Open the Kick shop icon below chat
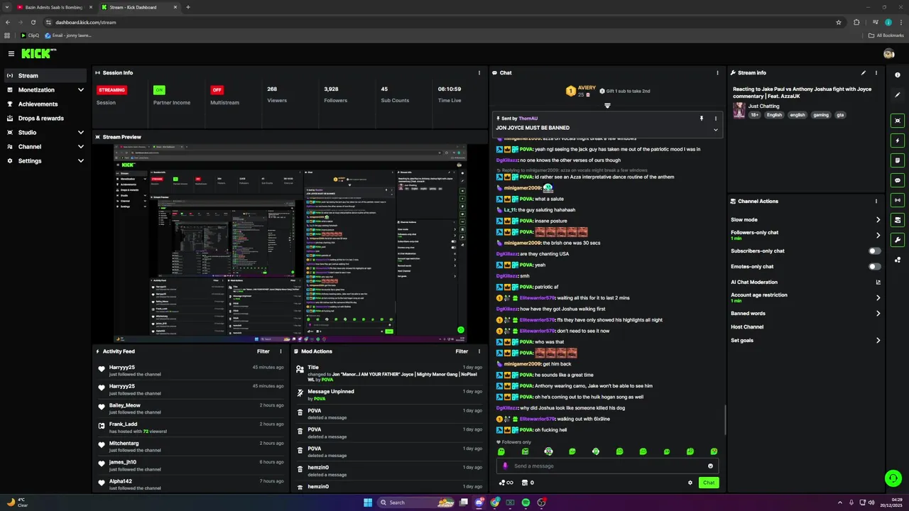The height and width of the screenshot is (511, 909). point(525,483)
